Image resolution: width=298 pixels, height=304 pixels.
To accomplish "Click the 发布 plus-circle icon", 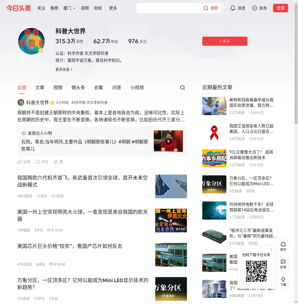I will [255, 8].
